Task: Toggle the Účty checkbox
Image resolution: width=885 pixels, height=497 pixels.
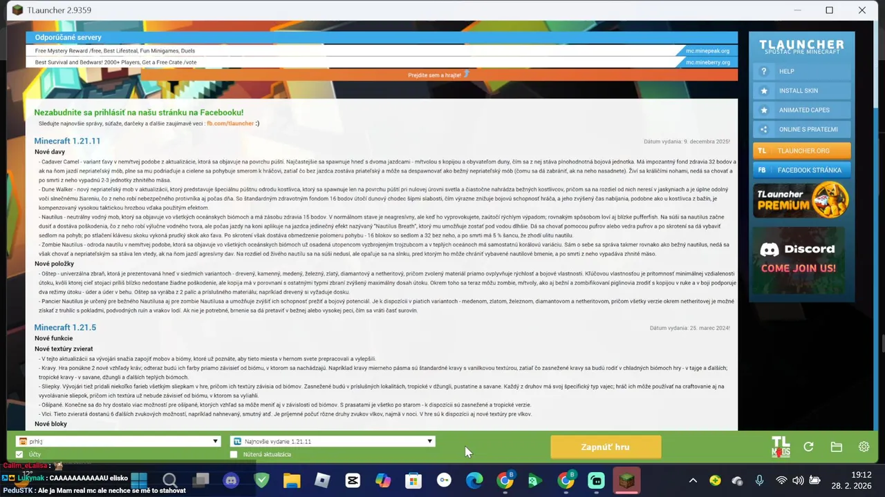Action: tap(19, 454)
